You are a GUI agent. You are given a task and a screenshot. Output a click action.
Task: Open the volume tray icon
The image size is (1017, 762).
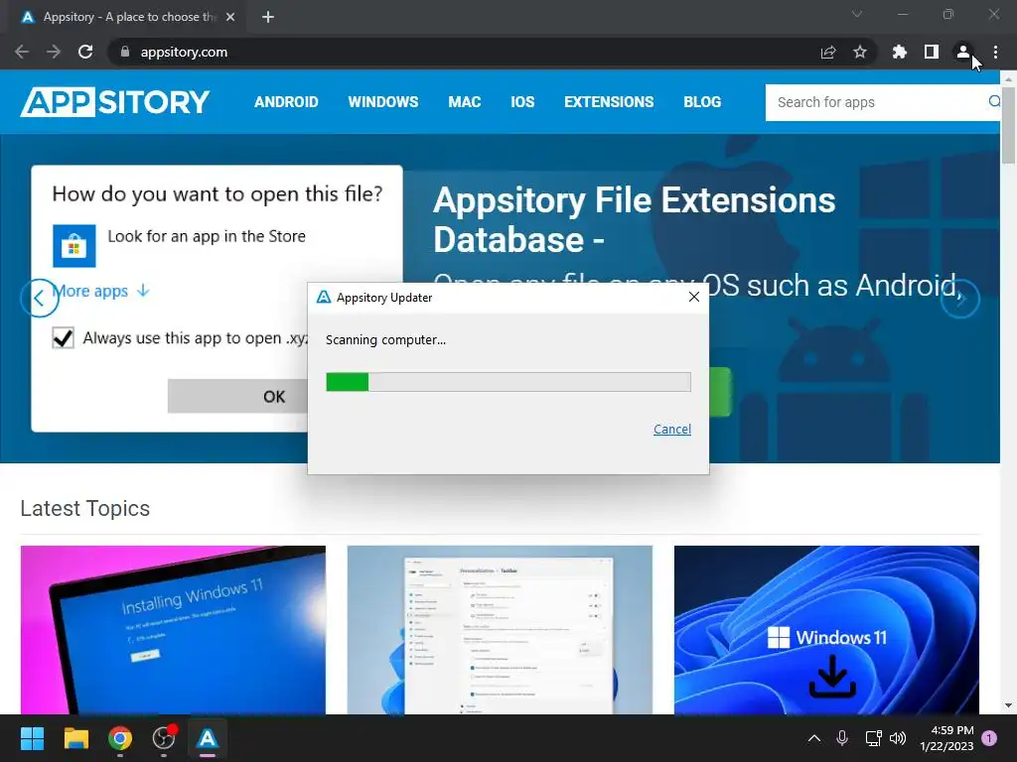click(x=898, y=738)
